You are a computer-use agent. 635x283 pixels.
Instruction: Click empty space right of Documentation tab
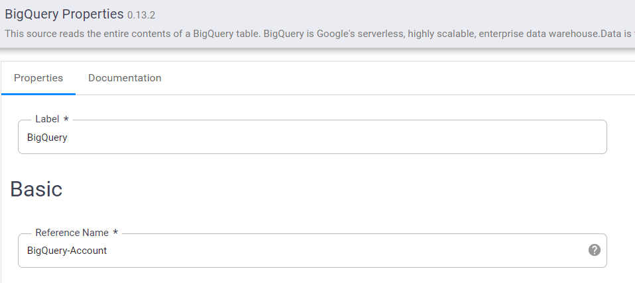click(x=398, y=78)
